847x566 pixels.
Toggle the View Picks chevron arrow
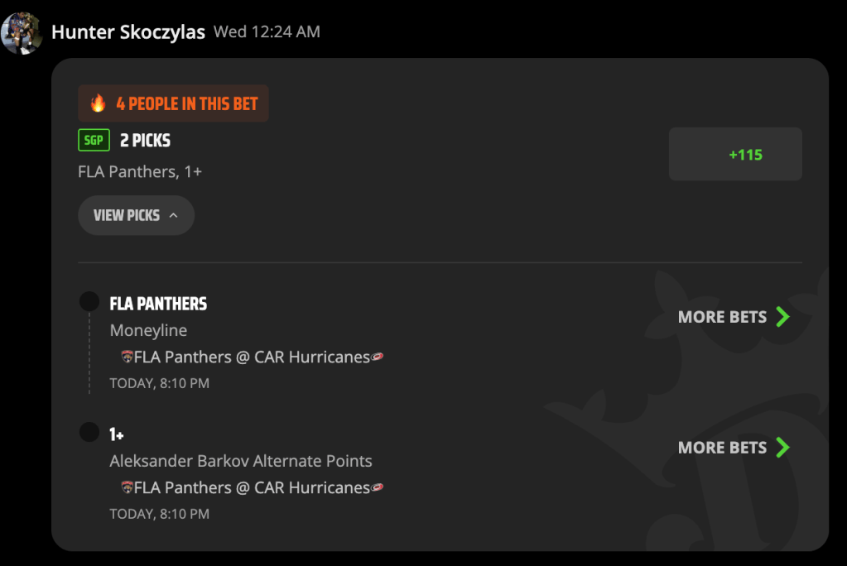pyautogui.click(x=173, y=215)
